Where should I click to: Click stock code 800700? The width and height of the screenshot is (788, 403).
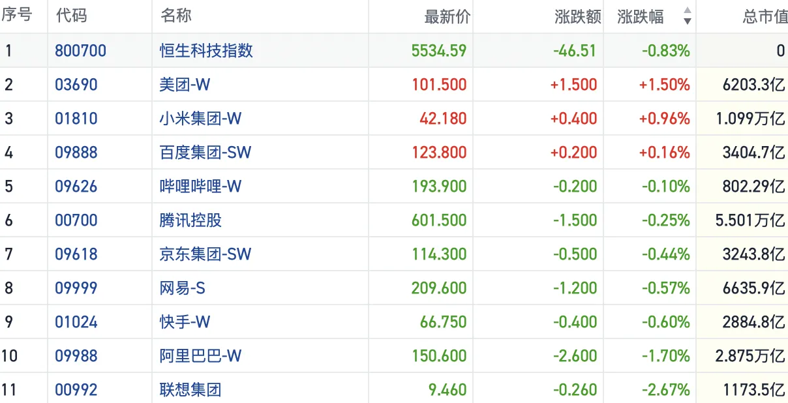(x=80, y=50)
